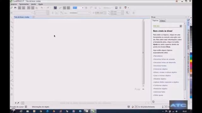Viewport: 202px width, 113px height.
Task: Select the Shape tool in the toolbox
Action: 12,22
